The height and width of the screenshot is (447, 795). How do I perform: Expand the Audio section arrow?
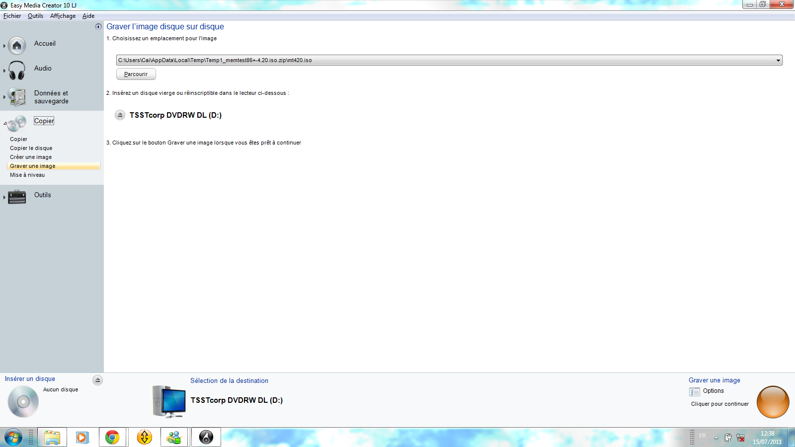(4, 71)
